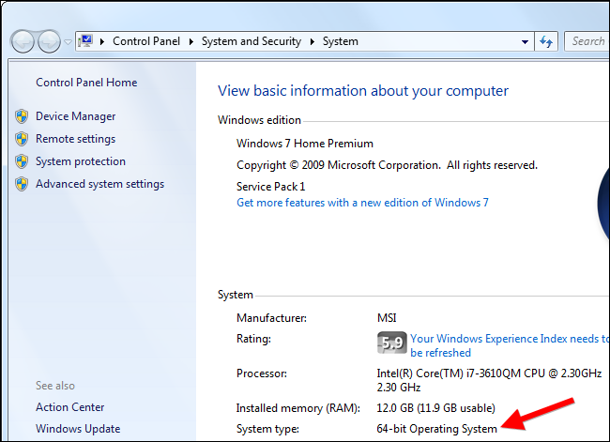Click the Advanced system settings shield icon
Image resolution: width=610 pixels, height=442 pixels.
click(x=22, y=184)
